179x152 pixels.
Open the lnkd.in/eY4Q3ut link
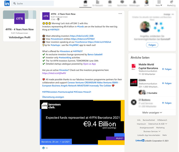click(x=99, y=42)
